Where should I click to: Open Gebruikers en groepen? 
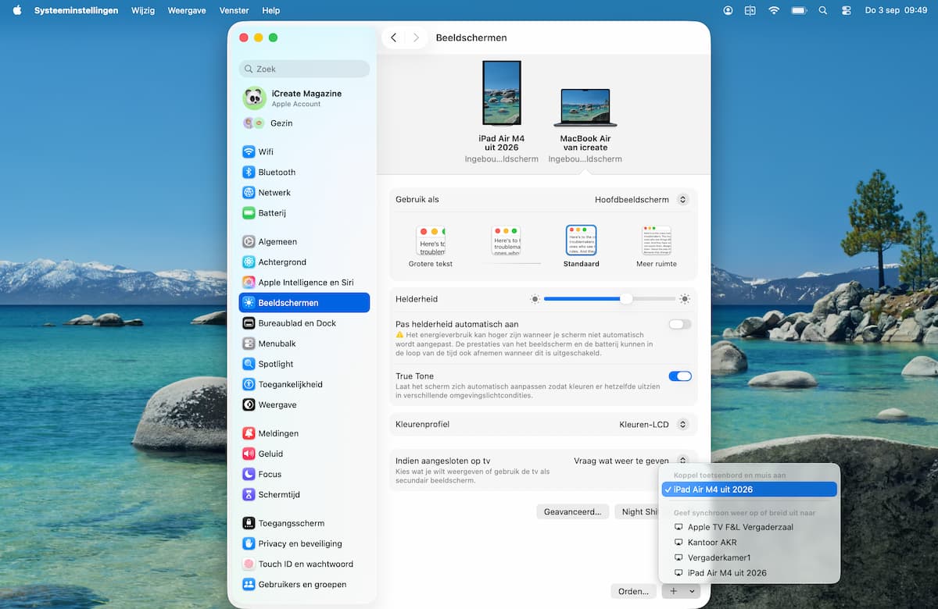[304, 584]
